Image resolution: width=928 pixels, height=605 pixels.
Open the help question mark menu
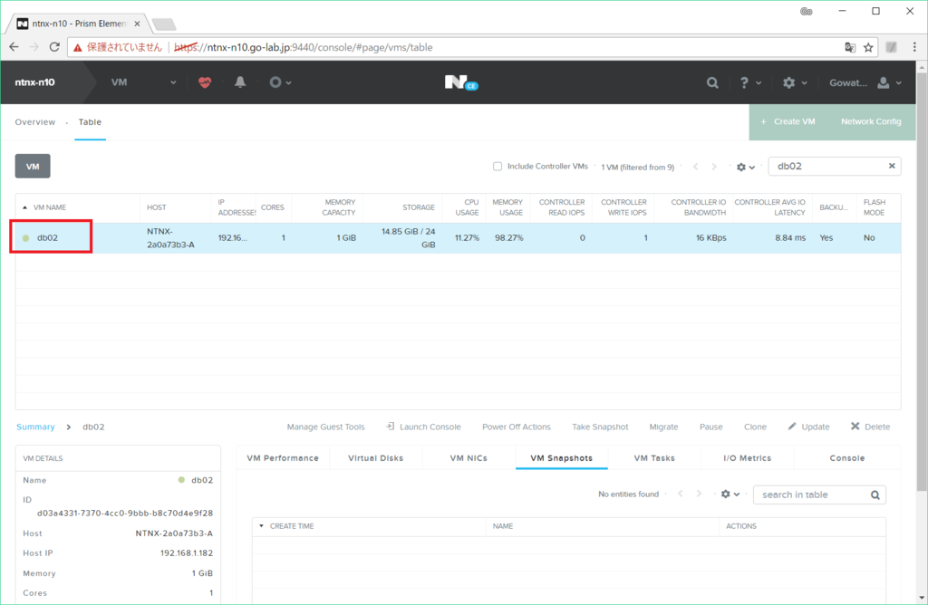749,82
